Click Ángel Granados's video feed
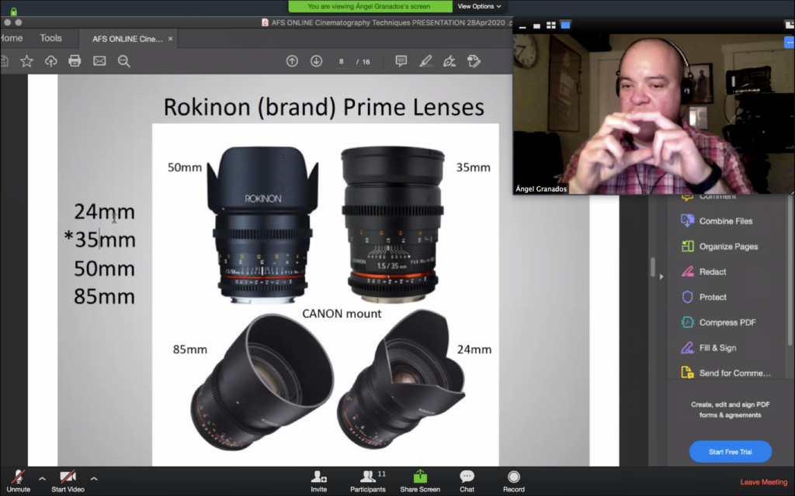This screenshot has height=496, width=795. 652,114
